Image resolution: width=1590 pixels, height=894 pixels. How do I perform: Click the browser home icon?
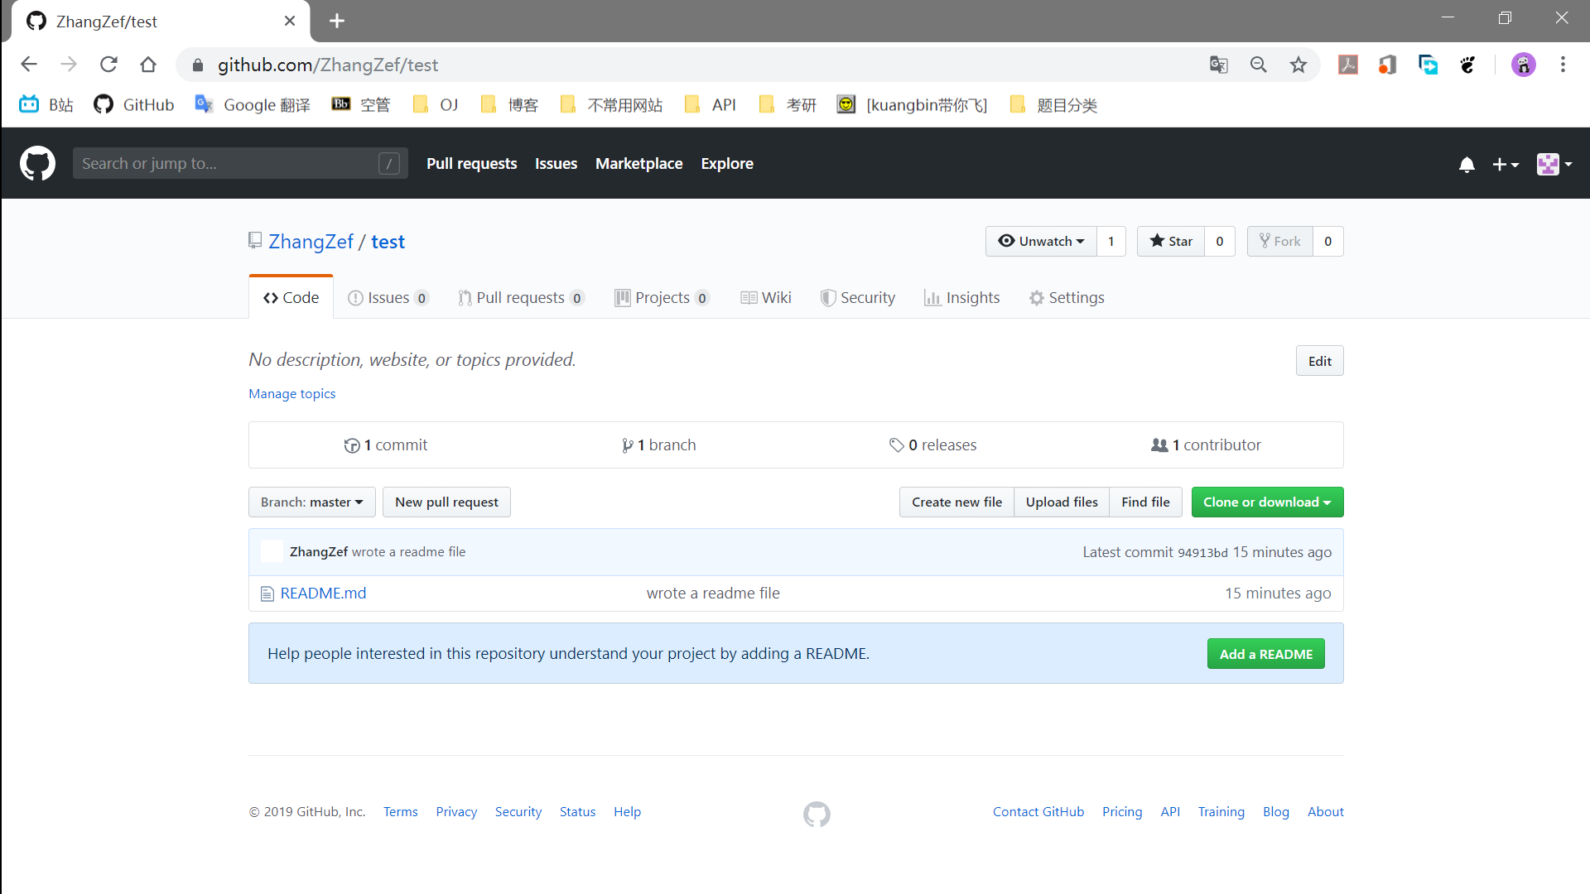[x=148, y=65]
